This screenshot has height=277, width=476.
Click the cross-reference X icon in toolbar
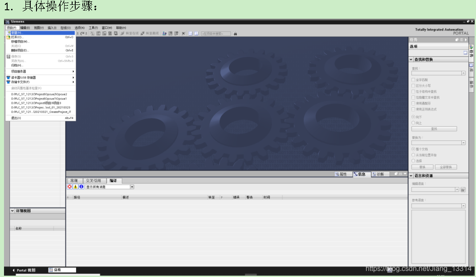[183, 33]
